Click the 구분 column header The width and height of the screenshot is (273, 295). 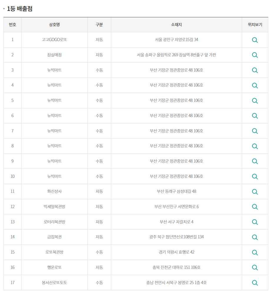pyautogui.click(x=99, y=25)
